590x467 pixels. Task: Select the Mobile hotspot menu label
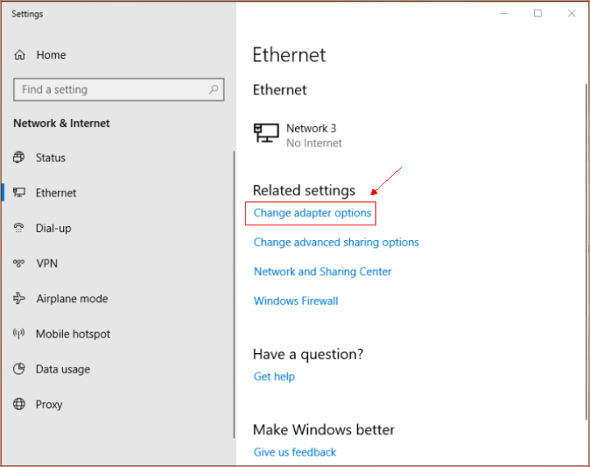pyautogui.click(x=73, y=334)
